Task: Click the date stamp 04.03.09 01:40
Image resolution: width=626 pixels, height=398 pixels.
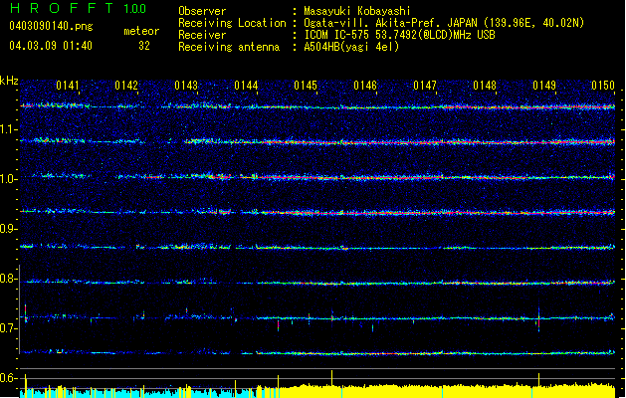Action: 50,46
